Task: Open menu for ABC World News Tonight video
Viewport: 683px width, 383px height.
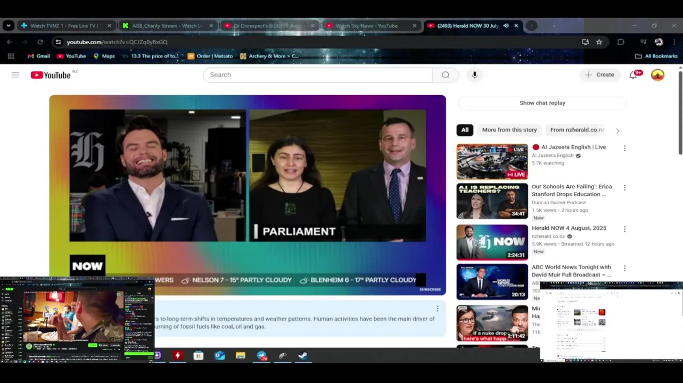Action: click(624, 269)
